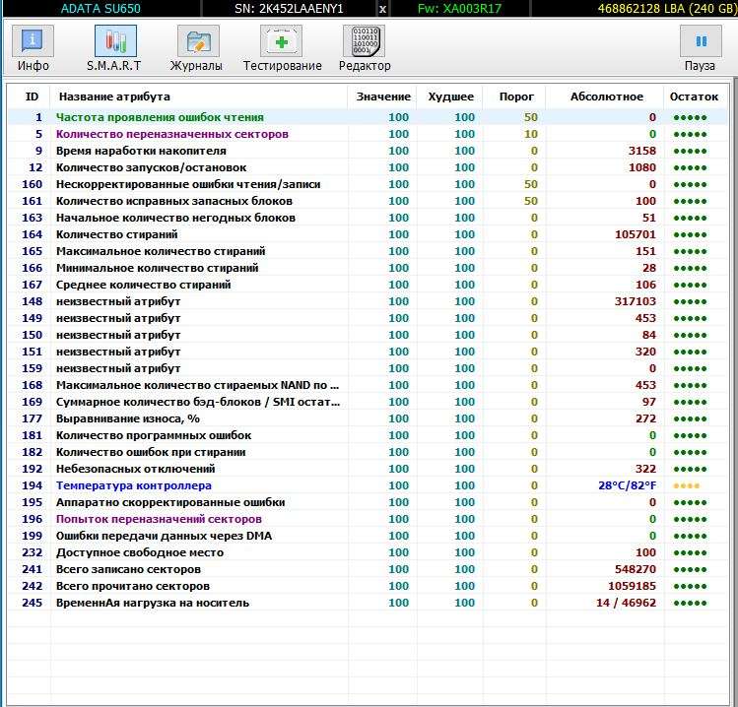The width and height of the screenshot is (738, 707).
Task: Select row Количество запусков/остановок
Action: pyautogui.click(x=368, y=167)
